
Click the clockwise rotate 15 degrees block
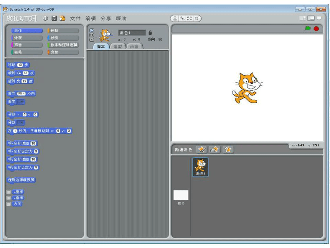21,73
